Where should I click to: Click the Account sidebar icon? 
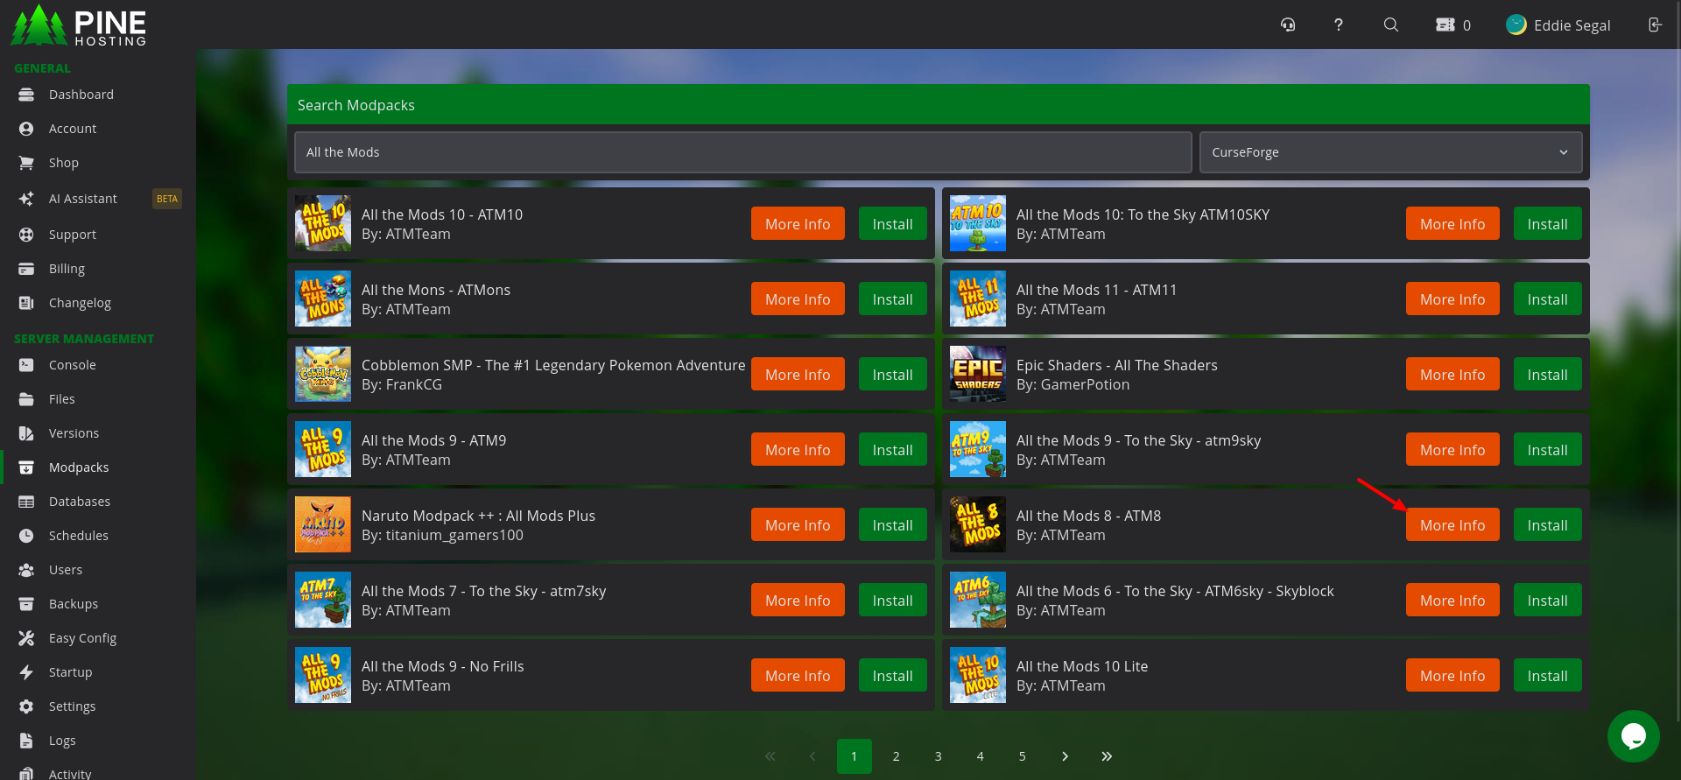coord(26,129)
